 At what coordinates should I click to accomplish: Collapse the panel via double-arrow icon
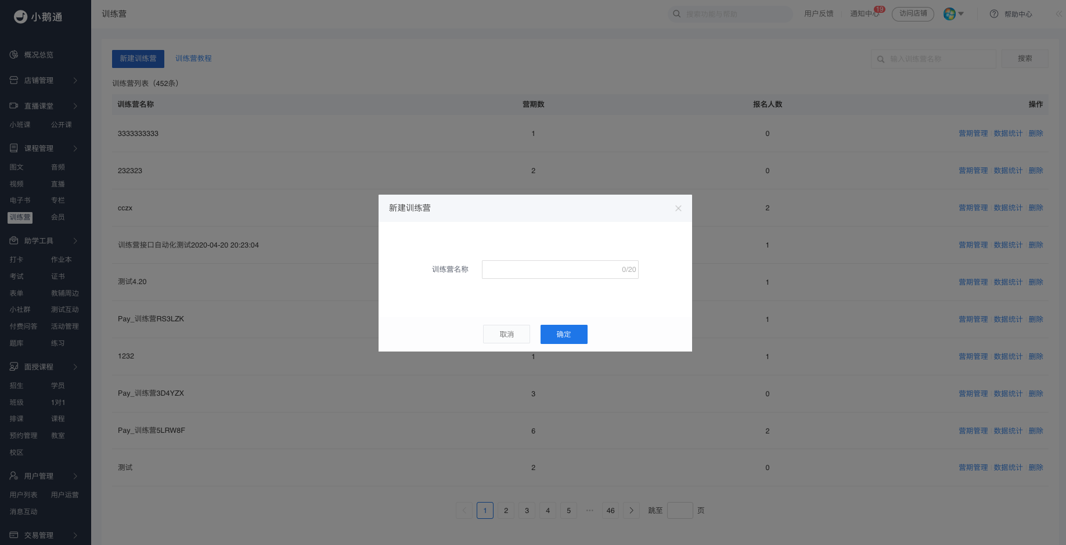tap(1059, 14)
